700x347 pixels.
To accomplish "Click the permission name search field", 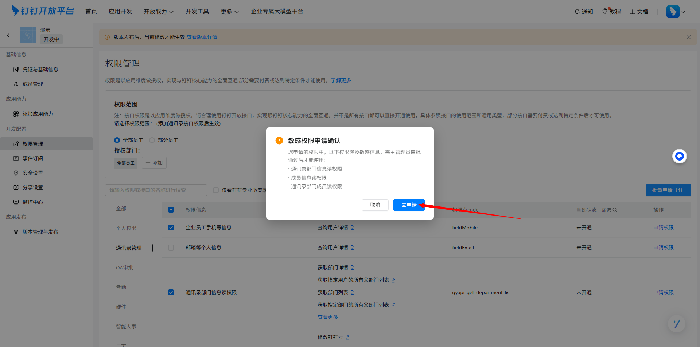I will pos(156,190).
